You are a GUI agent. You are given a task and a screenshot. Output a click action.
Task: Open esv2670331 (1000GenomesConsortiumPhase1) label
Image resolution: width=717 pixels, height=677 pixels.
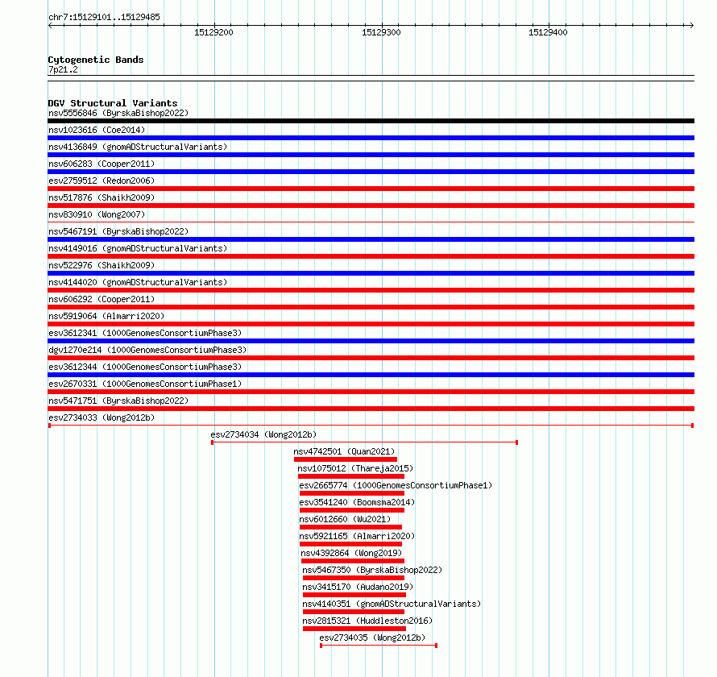click(145, 384)
